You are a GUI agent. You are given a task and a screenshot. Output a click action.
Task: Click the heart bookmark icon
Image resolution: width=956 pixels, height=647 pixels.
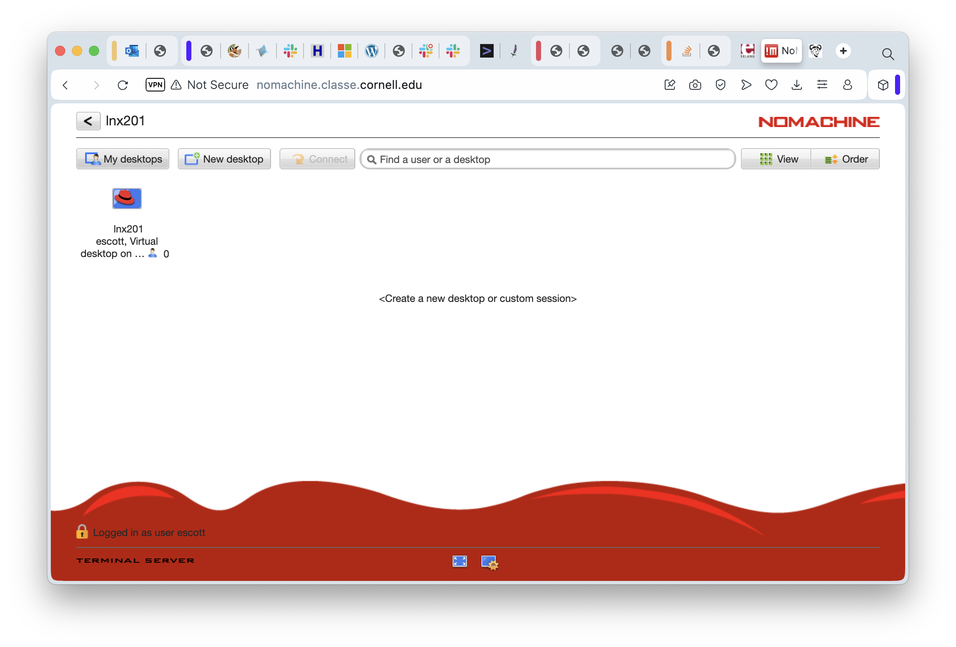point(771,85)
